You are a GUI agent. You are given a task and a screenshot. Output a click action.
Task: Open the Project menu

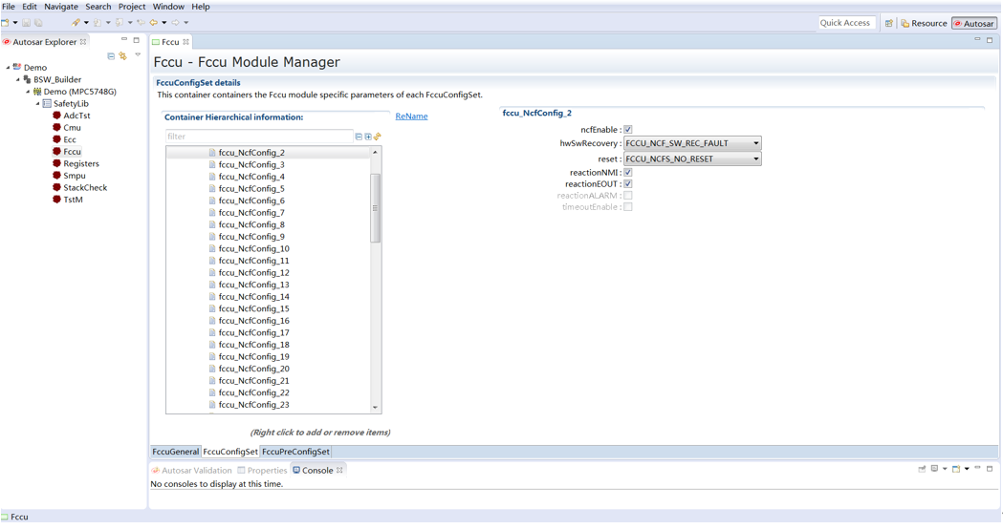[x=132, y=7]
